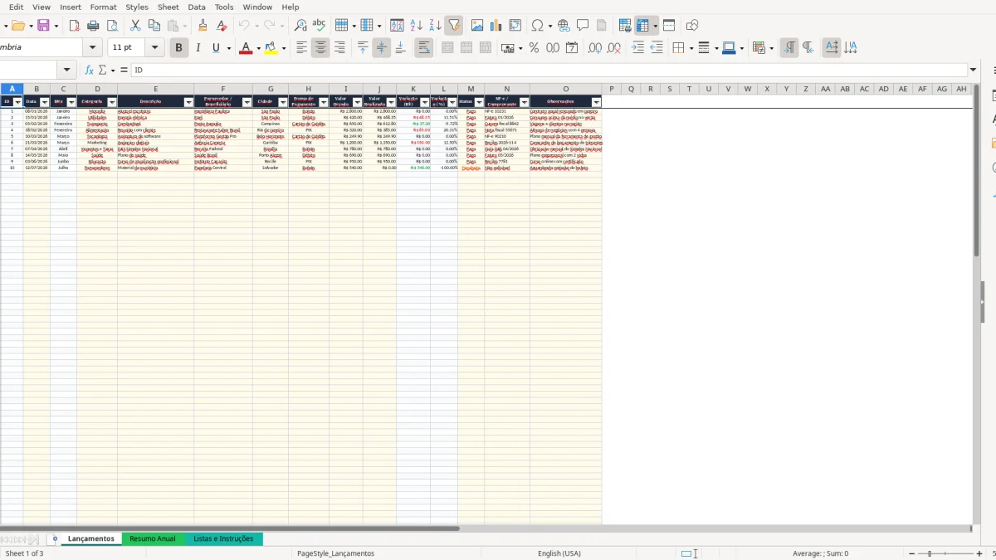Open the Format menu
The width and height of the screenshot is (996, 560).
pyautogui.click(x=103, y=7)
